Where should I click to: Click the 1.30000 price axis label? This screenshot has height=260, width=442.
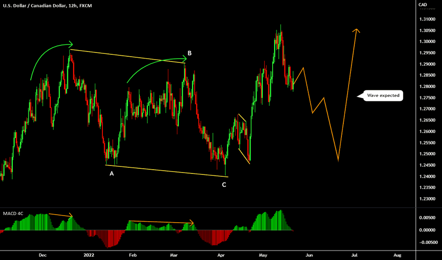pos(427,42)
